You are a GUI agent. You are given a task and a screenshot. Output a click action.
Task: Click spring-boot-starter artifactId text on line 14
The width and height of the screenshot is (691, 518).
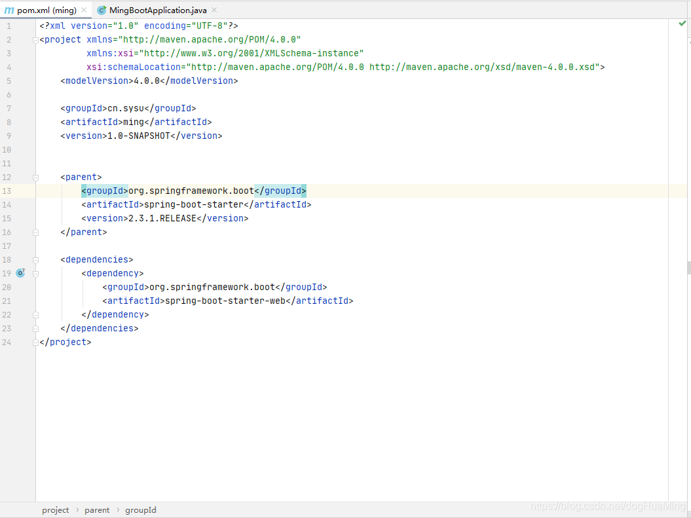click(194, 204)
